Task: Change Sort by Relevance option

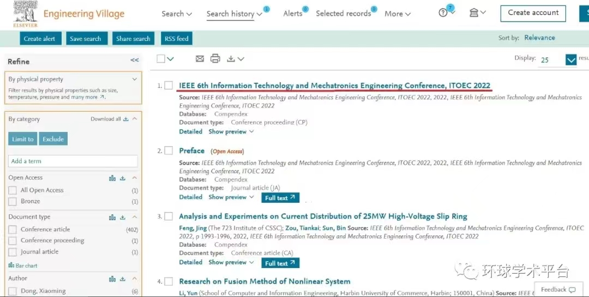Action: click(539, 38)
